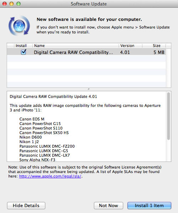The image size is (178, 213).
Task: Zoom the window using the green button
Action: (19, 4)
